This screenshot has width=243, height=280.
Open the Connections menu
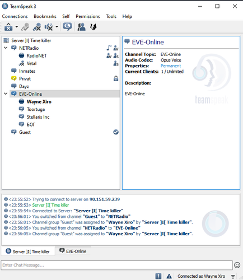(x=15, y=16)
